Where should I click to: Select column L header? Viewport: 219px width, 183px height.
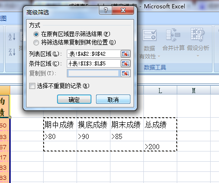point(160,90)
